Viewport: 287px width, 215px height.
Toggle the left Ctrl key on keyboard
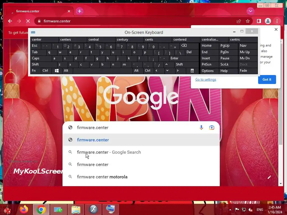point(46,71)
